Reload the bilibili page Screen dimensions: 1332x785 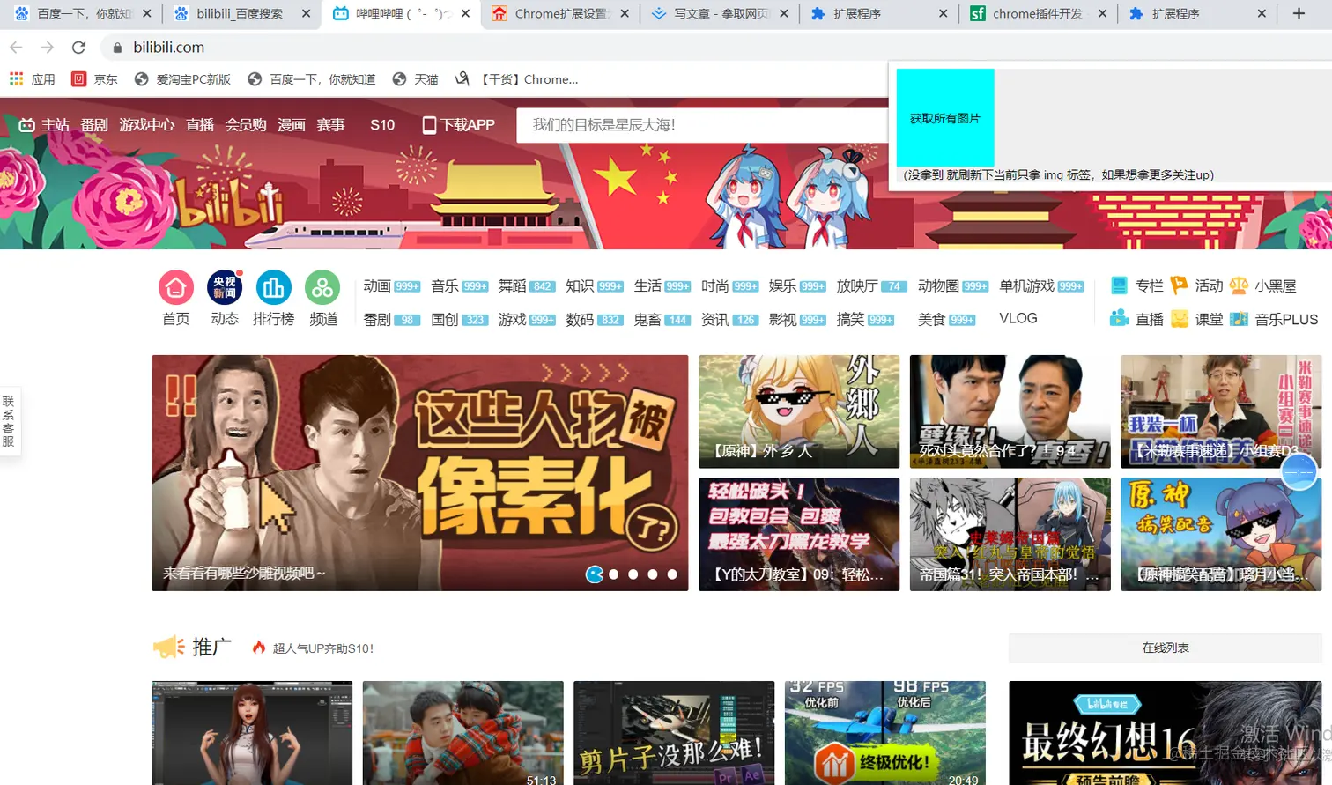coord(78,48)
